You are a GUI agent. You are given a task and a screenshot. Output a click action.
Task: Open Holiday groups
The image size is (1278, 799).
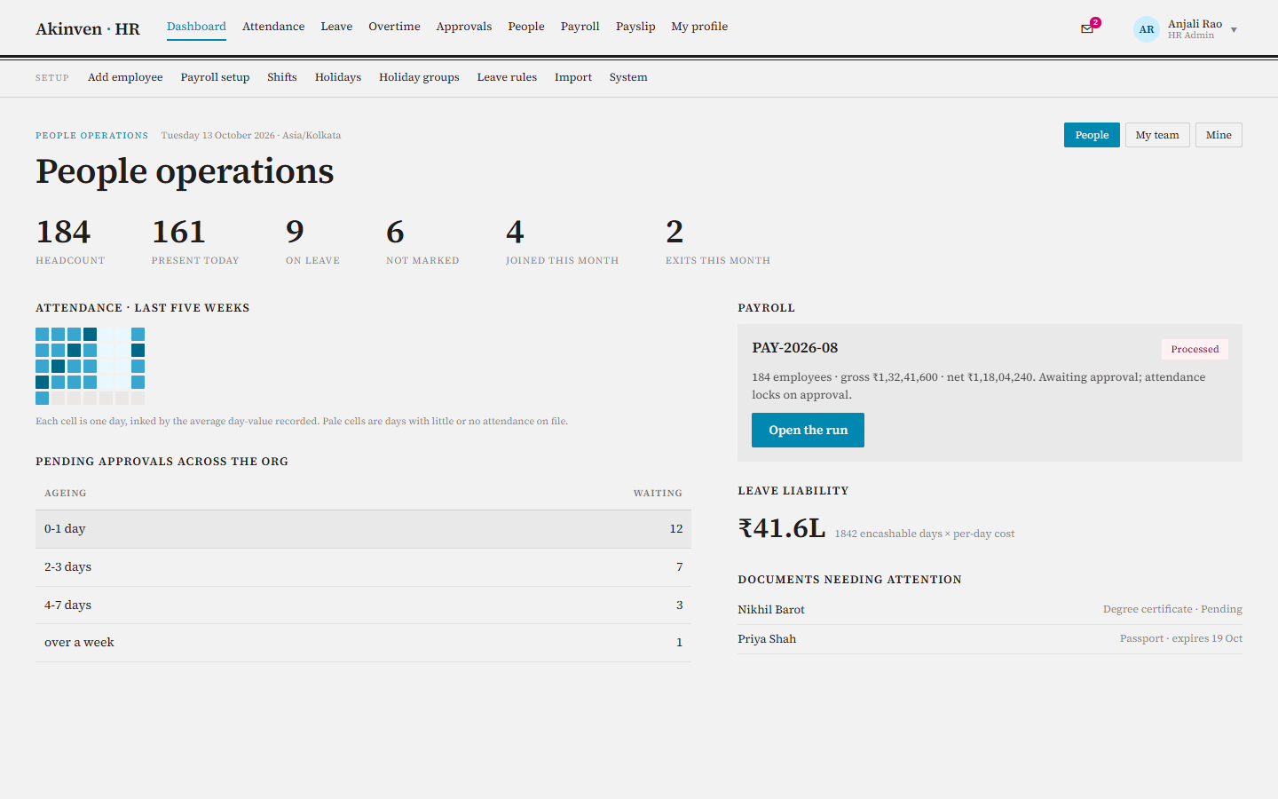pyautogui.click(x=419, y=77)
